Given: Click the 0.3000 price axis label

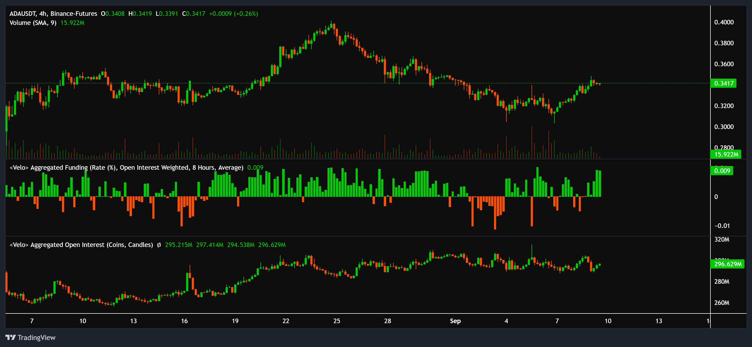Looking at the screenshot, I should pyautogui.click(x=724, y=127).
